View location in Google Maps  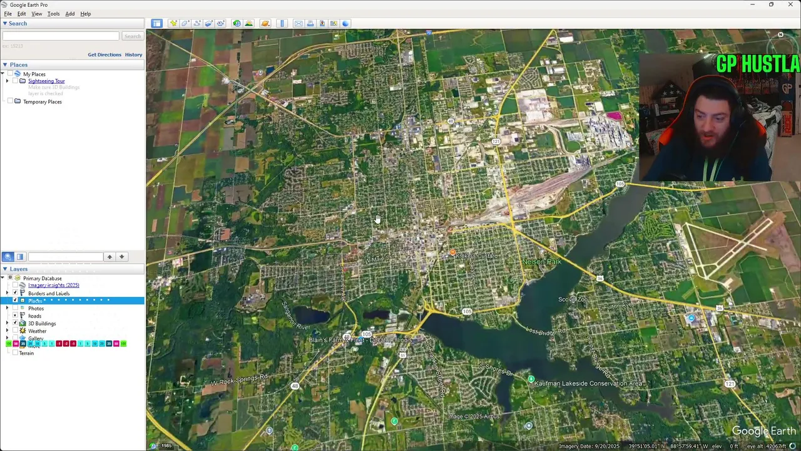click(x=334, y=23)
